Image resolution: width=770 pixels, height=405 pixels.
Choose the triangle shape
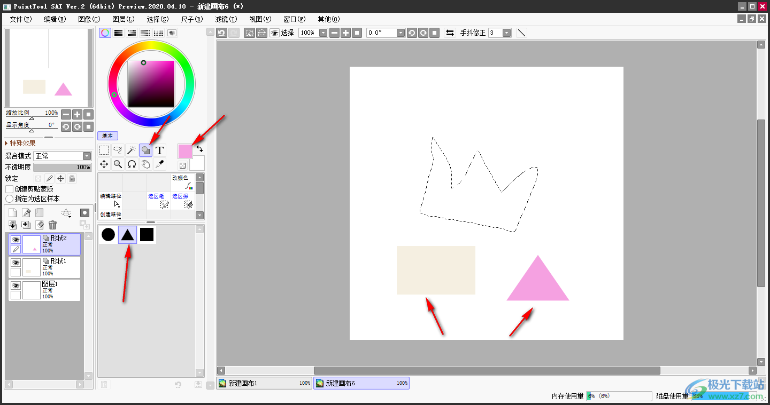coord(127,234)
